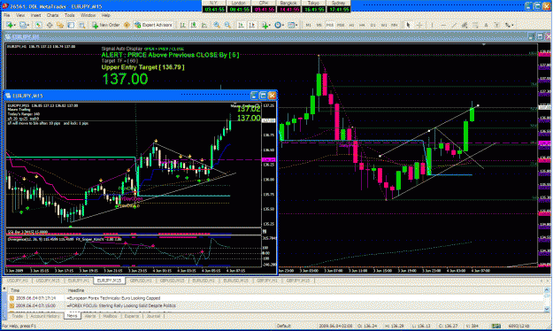
Task: Open the Sterling Rally news headline
Action: point(121,305)
